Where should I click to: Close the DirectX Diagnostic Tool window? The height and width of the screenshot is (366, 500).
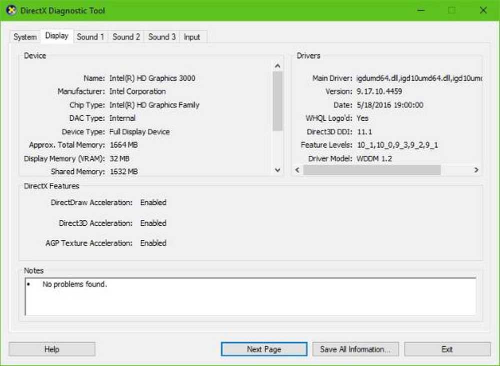coord(483,10)
